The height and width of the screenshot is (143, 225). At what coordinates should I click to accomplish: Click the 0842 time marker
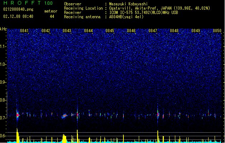(46, 31)
